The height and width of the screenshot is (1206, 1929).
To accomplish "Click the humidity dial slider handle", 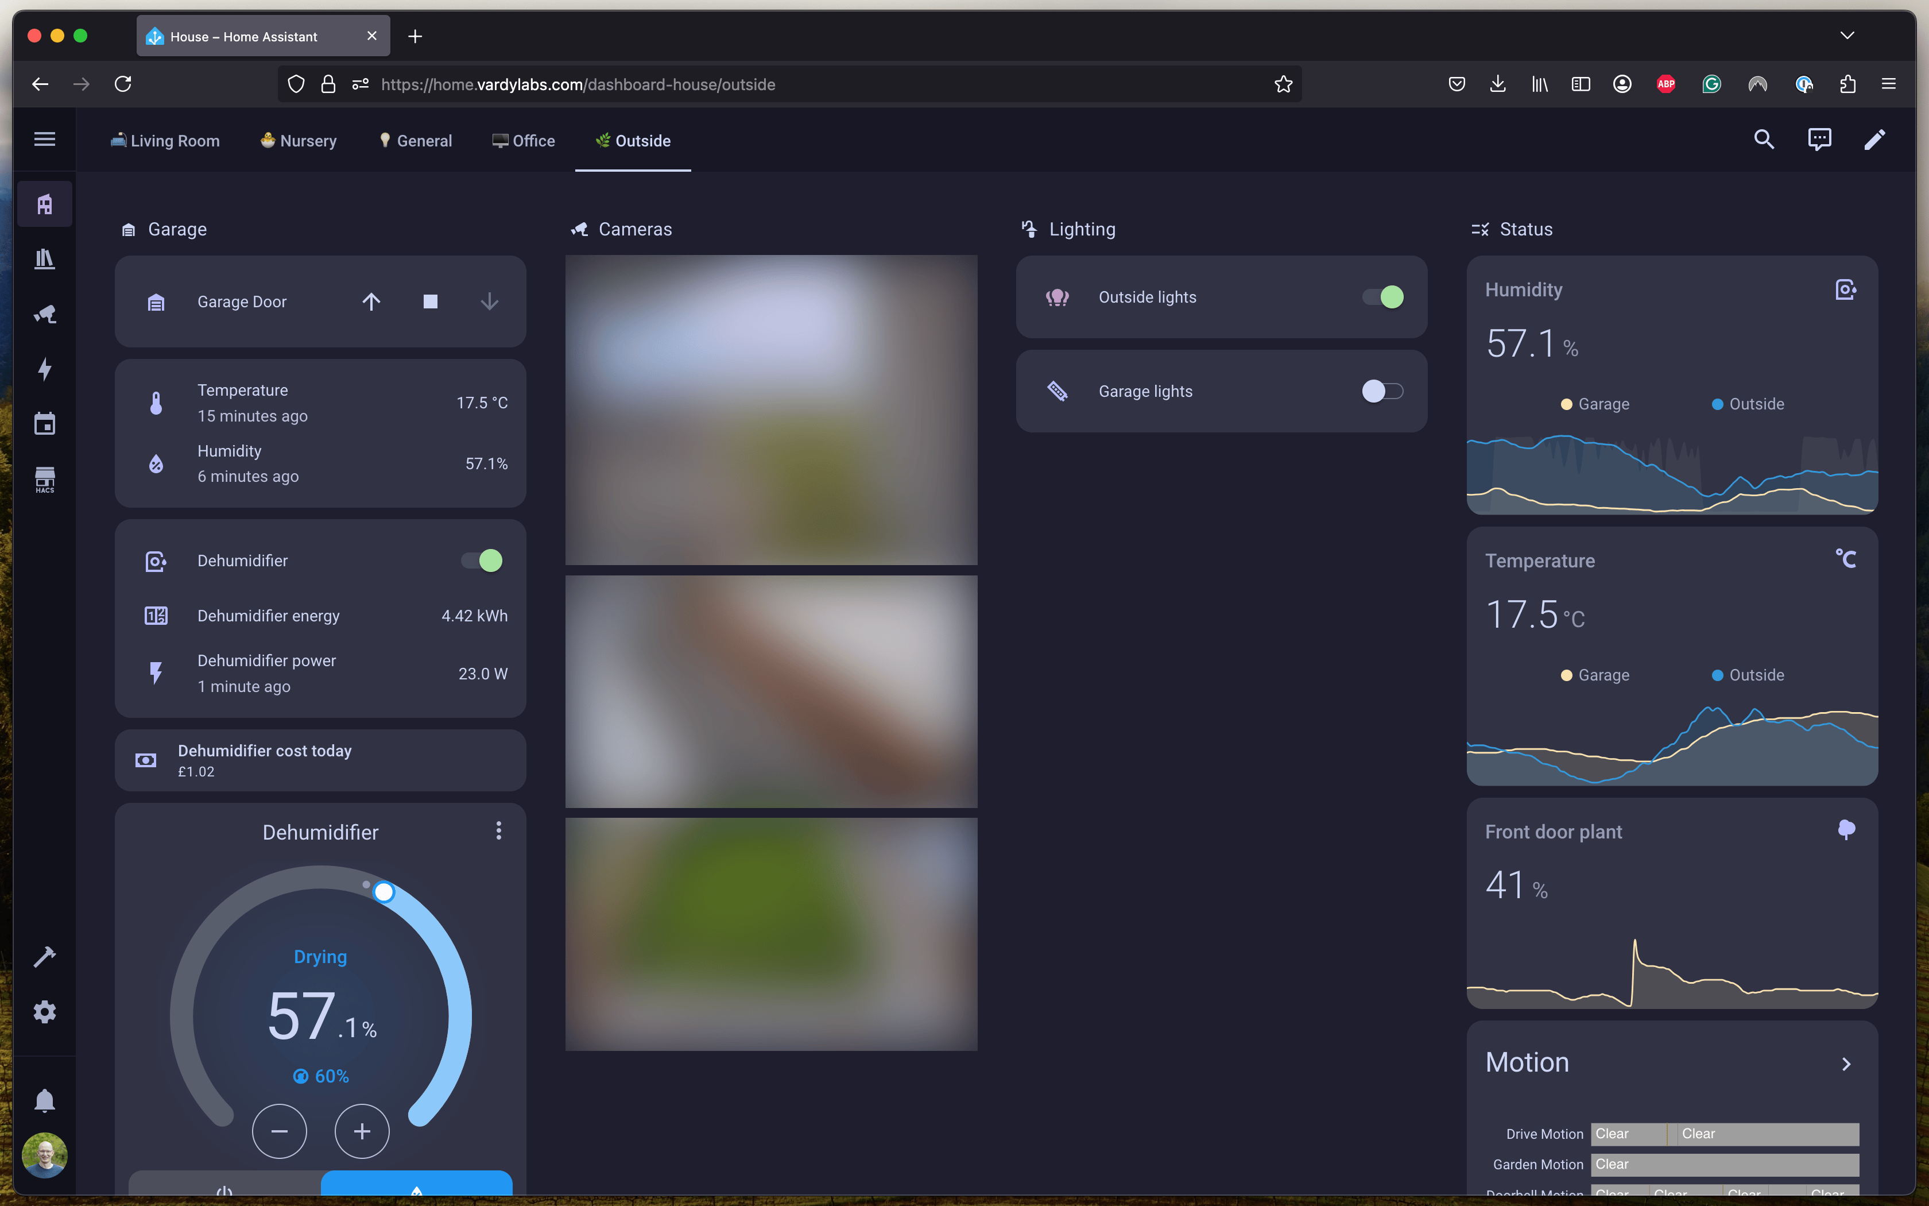I will [x=384, y=892].
